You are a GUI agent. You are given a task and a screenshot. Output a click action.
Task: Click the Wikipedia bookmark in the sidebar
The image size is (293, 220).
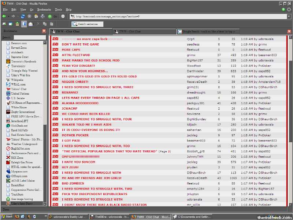(17, 80)
